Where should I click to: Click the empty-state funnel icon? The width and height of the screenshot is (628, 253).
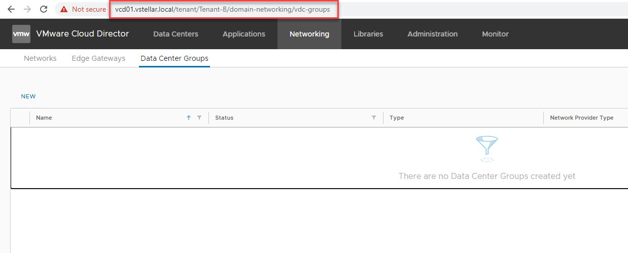486,149
